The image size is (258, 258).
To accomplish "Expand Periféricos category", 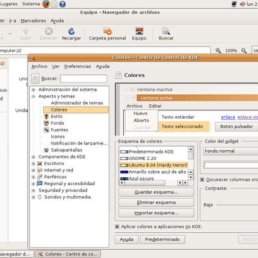I will 34,177.
